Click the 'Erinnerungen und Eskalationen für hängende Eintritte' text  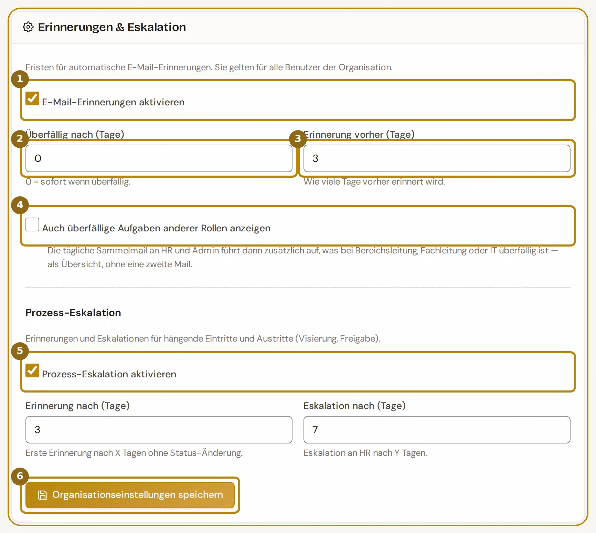click(x=203, y=338)
